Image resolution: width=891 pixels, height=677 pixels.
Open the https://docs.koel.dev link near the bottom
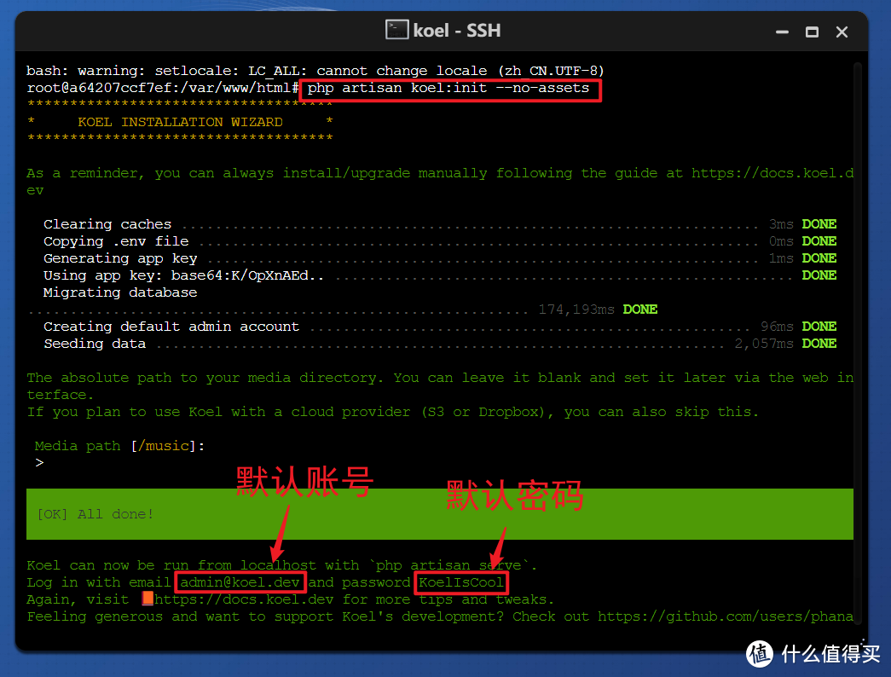(246, 599)
